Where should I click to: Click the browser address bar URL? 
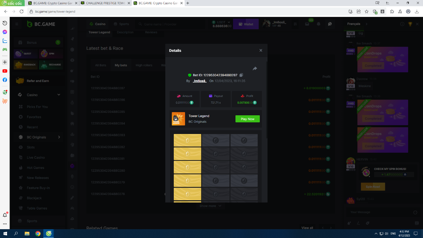[55, 11]
